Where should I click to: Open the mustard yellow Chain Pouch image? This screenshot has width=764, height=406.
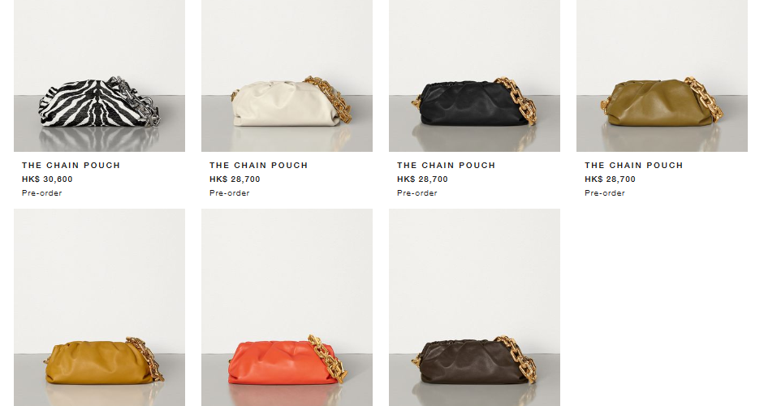click(x=99, y=308)
